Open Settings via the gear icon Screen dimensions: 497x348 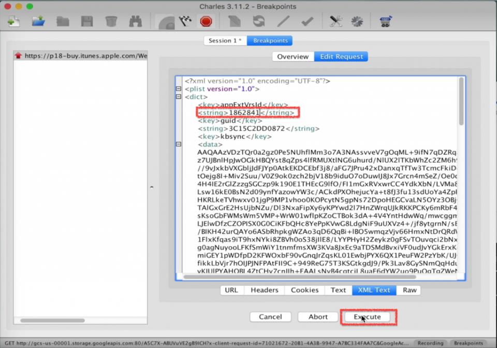(357, 22)
